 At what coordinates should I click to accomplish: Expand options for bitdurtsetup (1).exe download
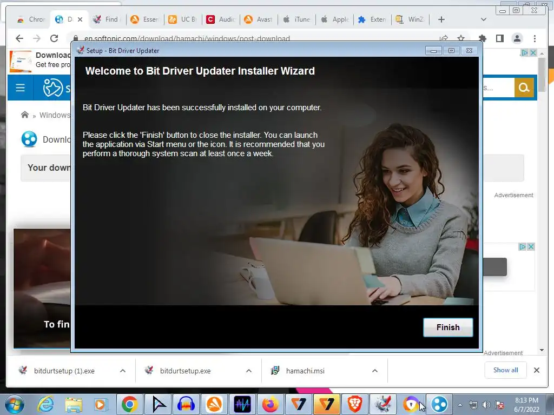tap(123, 371)
